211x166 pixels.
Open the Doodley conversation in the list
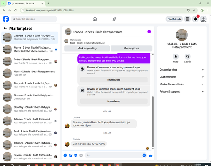(30, 109)
